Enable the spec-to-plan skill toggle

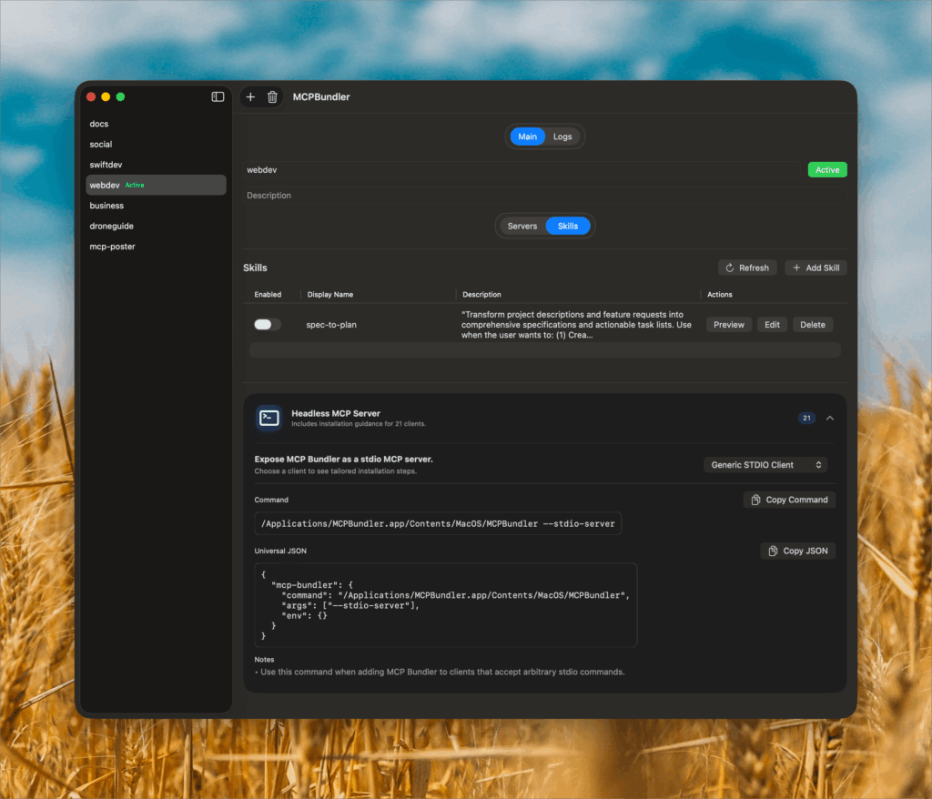[267, 325]
